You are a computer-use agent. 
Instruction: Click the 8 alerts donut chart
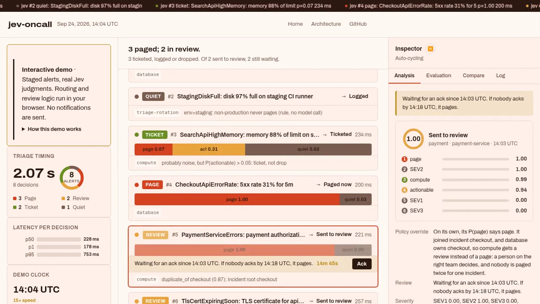tap(71, 178)
